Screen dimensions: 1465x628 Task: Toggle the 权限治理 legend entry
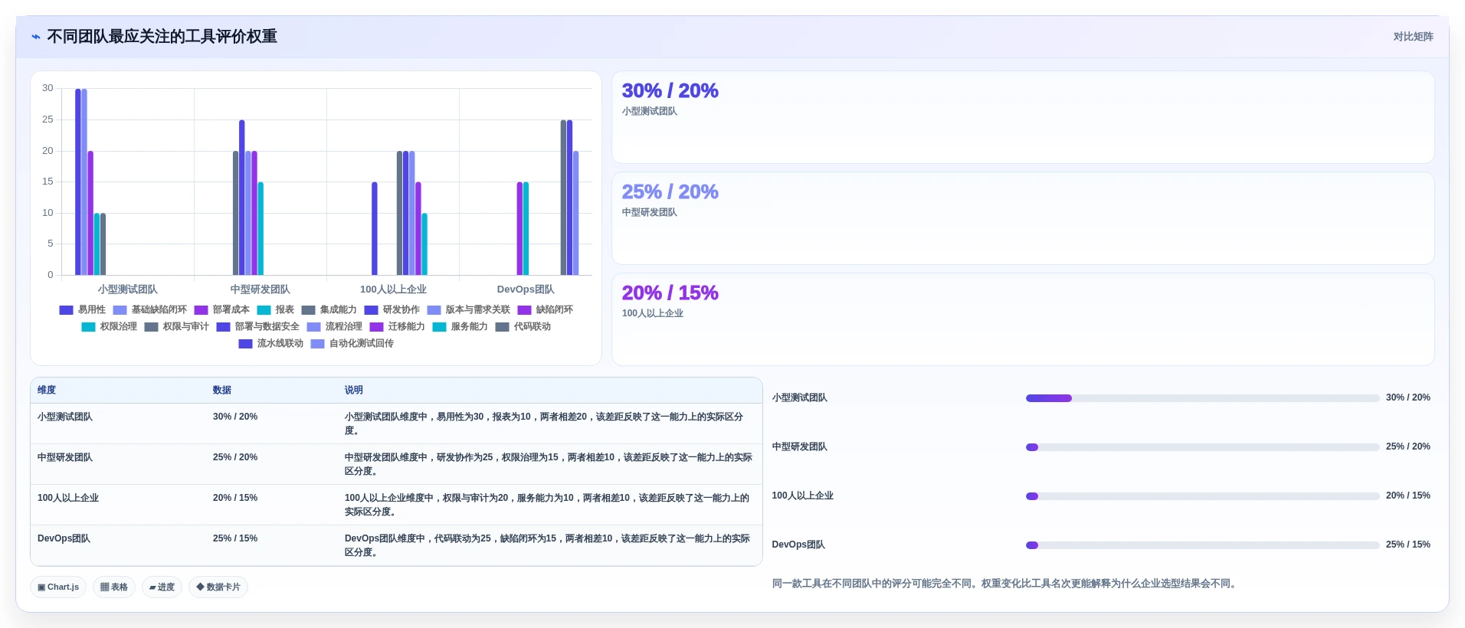110,327
